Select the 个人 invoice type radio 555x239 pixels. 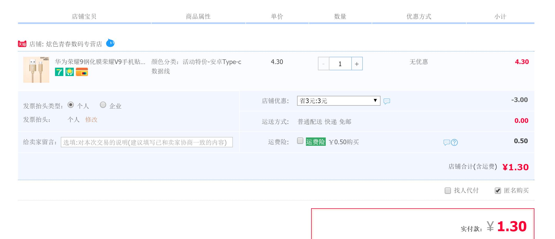pos(71,105)
